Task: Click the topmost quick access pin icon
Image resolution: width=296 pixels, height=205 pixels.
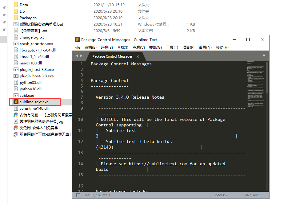Action: 4,7
